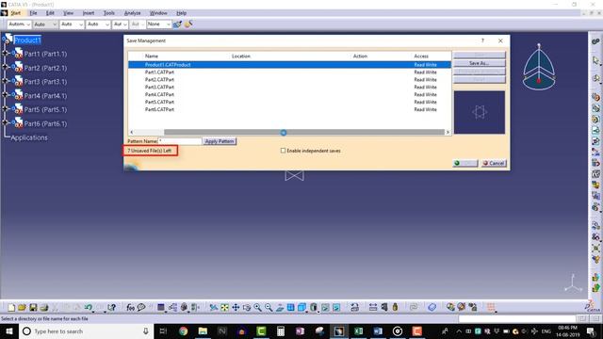603x339 pixels.
Task: Open the Insert menu
Action: [x=89, y=13]
